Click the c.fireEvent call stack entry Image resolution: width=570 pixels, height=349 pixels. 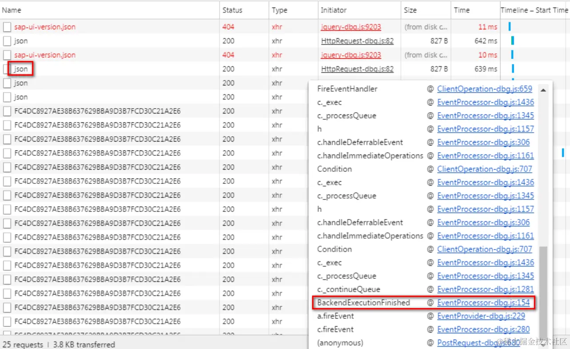(335, 329)
